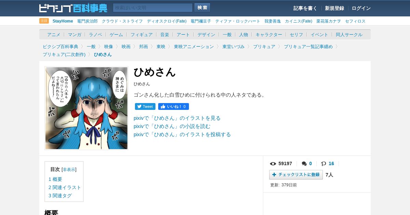Screen dimensions: 410x215
Task: Open プリキュア(二次創作) breadcrumb link
Action: (x=64, y=54)
